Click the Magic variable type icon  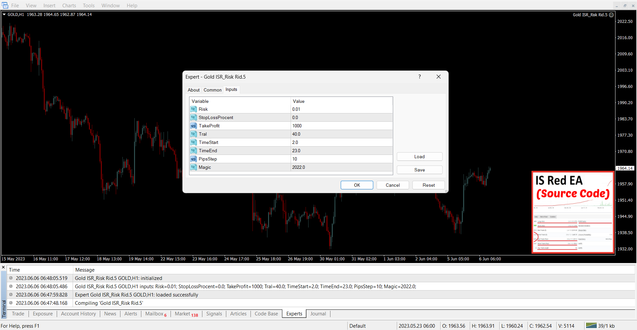click(x=193, y=167)
